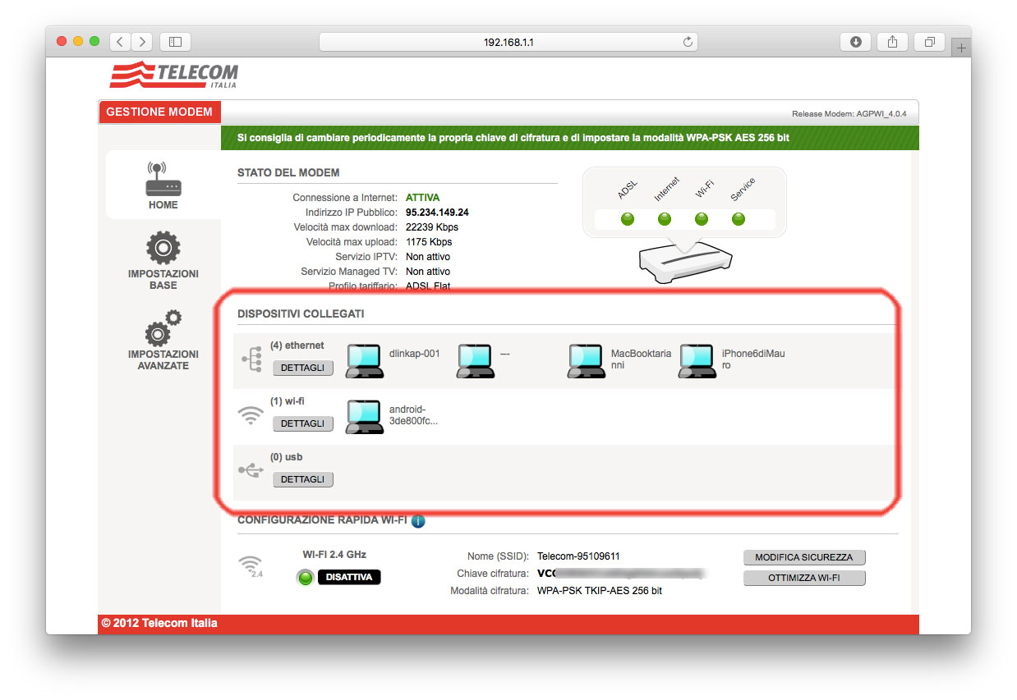
Task: Click the 192.168.1.1 address field
Action: 509,42
